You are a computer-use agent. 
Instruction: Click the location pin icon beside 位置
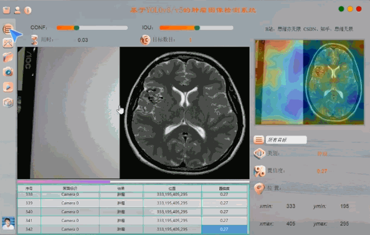pyautogui.click(x=259, y=188)
